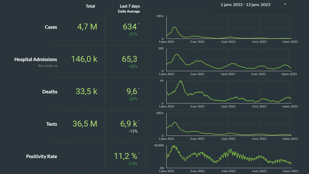Click the "Positivity Rate" row label

[42, 156]
